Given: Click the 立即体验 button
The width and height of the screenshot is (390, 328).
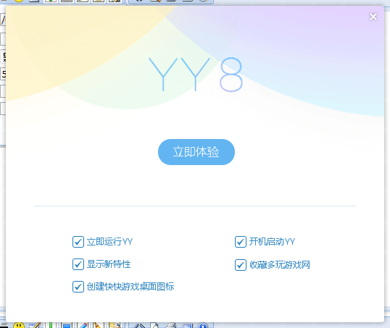Looking at the screenshot, I should (196, 152).
